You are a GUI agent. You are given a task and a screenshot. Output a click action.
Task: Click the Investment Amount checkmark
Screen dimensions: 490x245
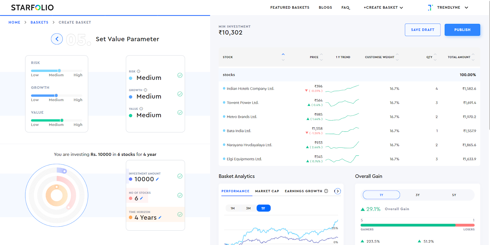[x=180, y=176]
